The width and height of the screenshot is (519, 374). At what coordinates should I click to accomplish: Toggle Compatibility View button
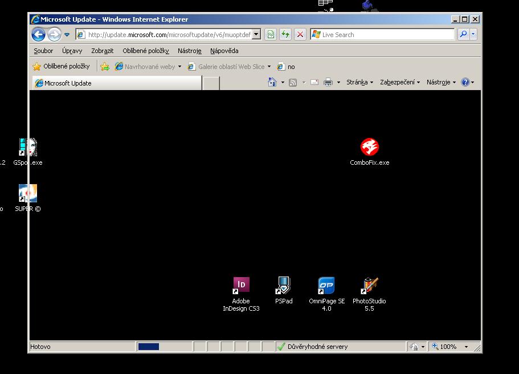click(x=271, y=35)
